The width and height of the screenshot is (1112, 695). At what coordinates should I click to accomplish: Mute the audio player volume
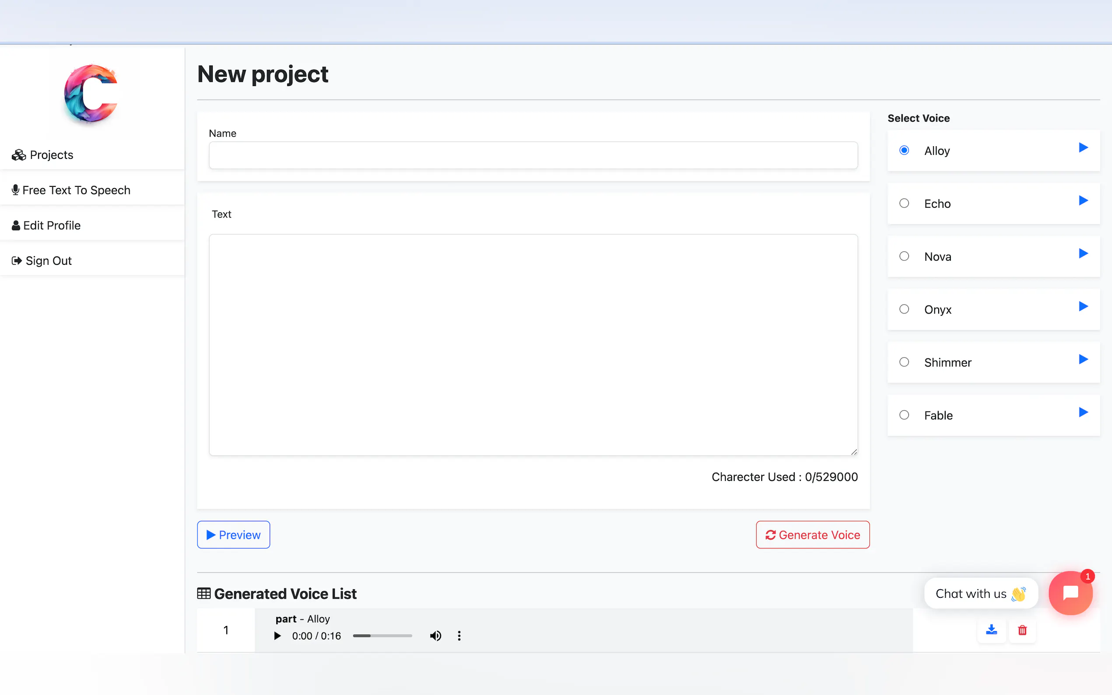pyautogui.click(x=435, y=636)
